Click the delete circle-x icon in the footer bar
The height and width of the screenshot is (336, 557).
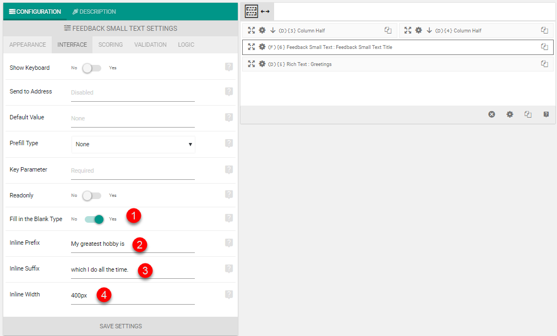point(492,114)
